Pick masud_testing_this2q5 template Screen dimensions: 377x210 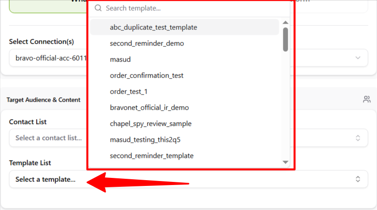point(145,140)
